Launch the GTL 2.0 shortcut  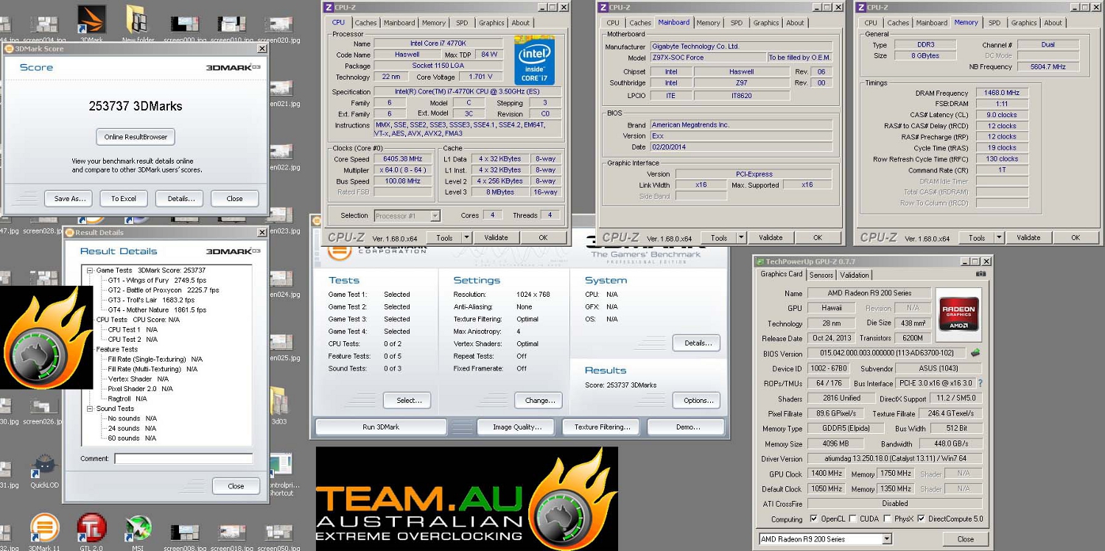(91, 533)
